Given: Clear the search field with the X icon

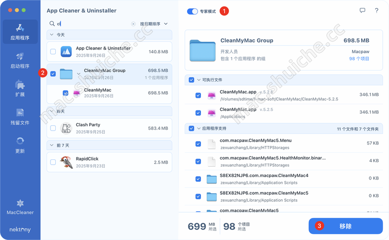Looking at the screenshot, I should (133, 24).
